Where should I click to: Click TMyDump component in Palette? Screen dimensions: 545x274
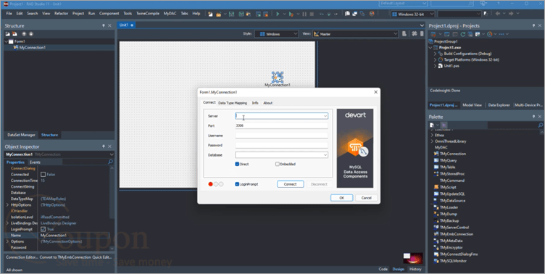(445, 214)
